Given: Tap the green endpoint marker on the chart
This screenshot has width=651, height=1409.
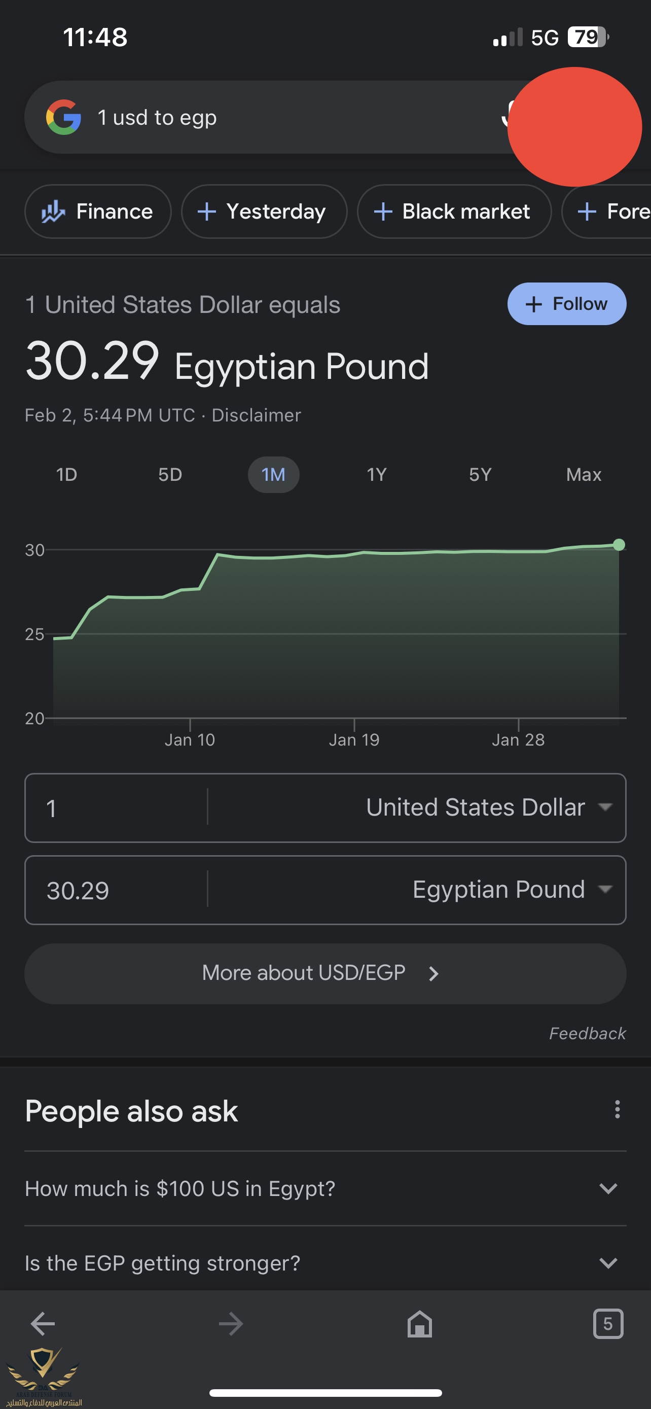Looking at the screenshot, I should click(619, 544).
